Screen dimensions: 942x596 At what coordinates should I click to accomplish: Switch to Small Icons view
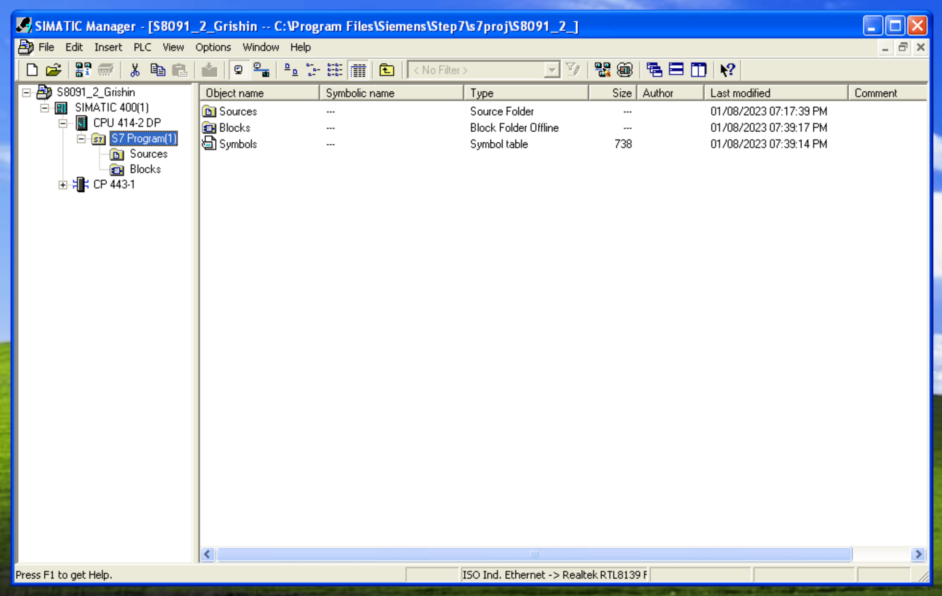point(313,70)
